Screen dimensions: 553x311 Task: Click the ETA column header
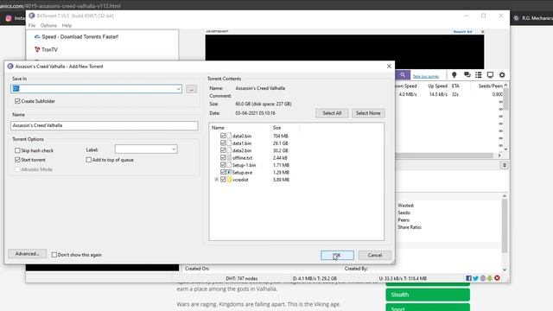455,86
